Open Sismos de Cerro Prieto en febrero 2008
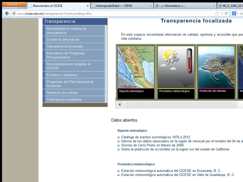Screen dimensions: 243x182 (x=152, y=145)
